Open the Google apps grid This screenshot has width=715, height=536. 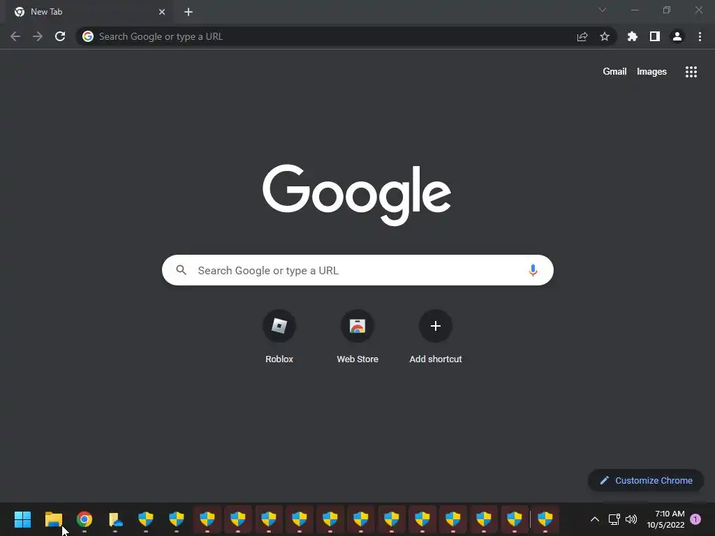tap(691, 72)
